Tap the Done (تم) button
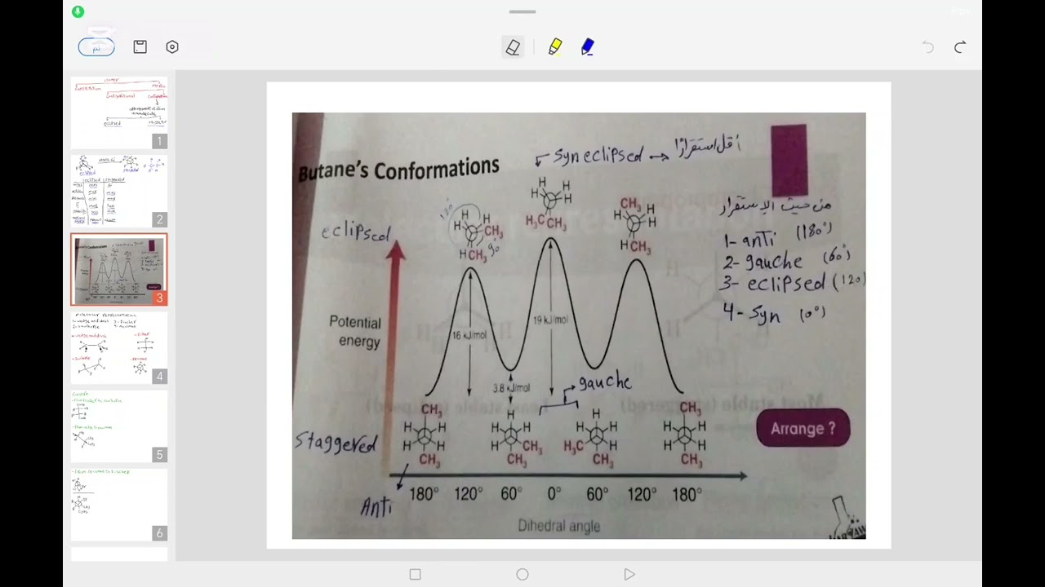The width and height of the screenshot is (1045, 587). (96, 47)
